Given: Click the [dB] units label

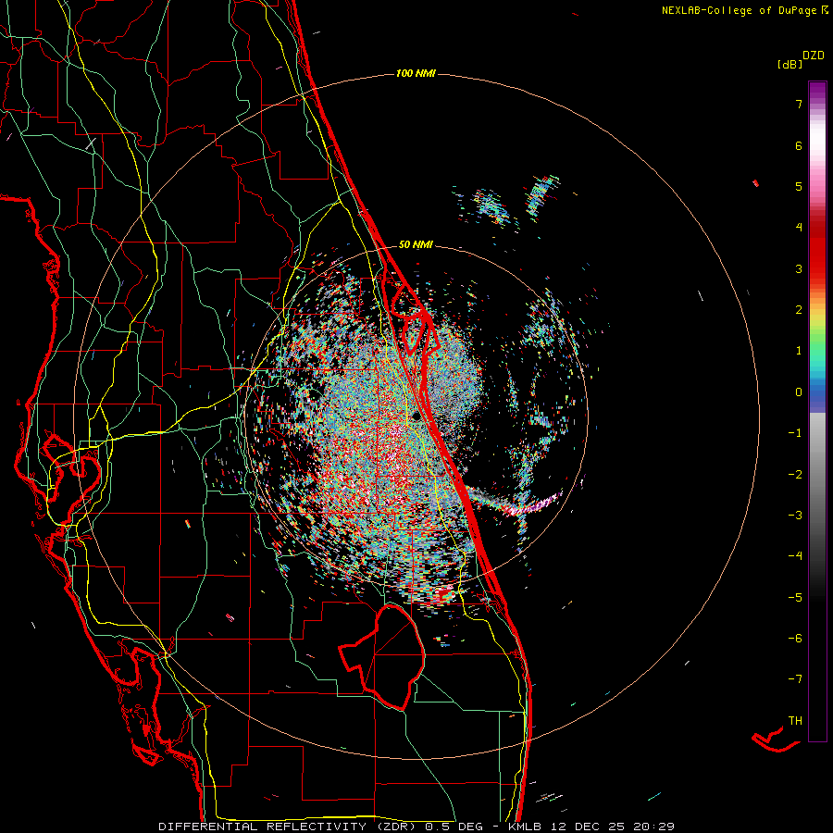Looking at the screenshot, I should coord(789,65).
